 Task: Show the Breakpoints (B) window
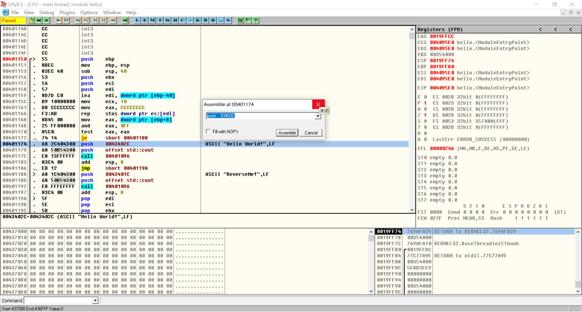pos(206,20)
